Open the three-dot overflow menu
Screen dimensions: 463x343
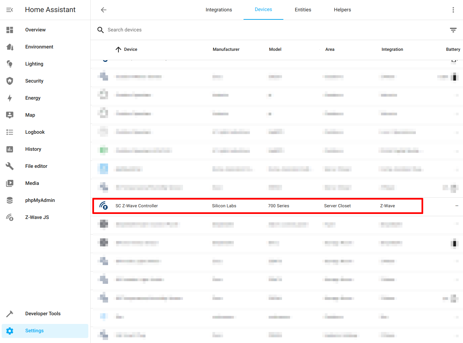click(x=453, y=10)
